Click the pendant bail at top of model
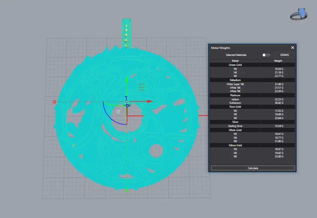This screenshot has height=218, width=317. (127, 33)
